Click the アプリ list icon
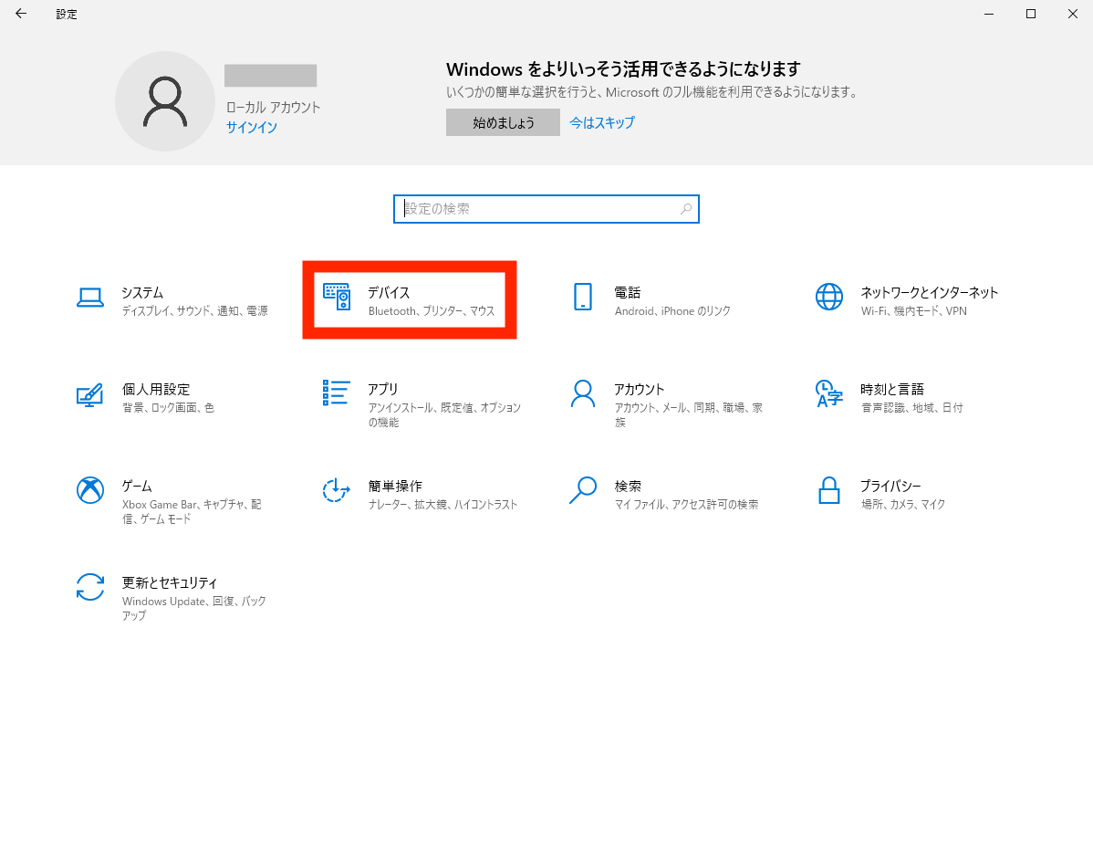 pos(337,393)
